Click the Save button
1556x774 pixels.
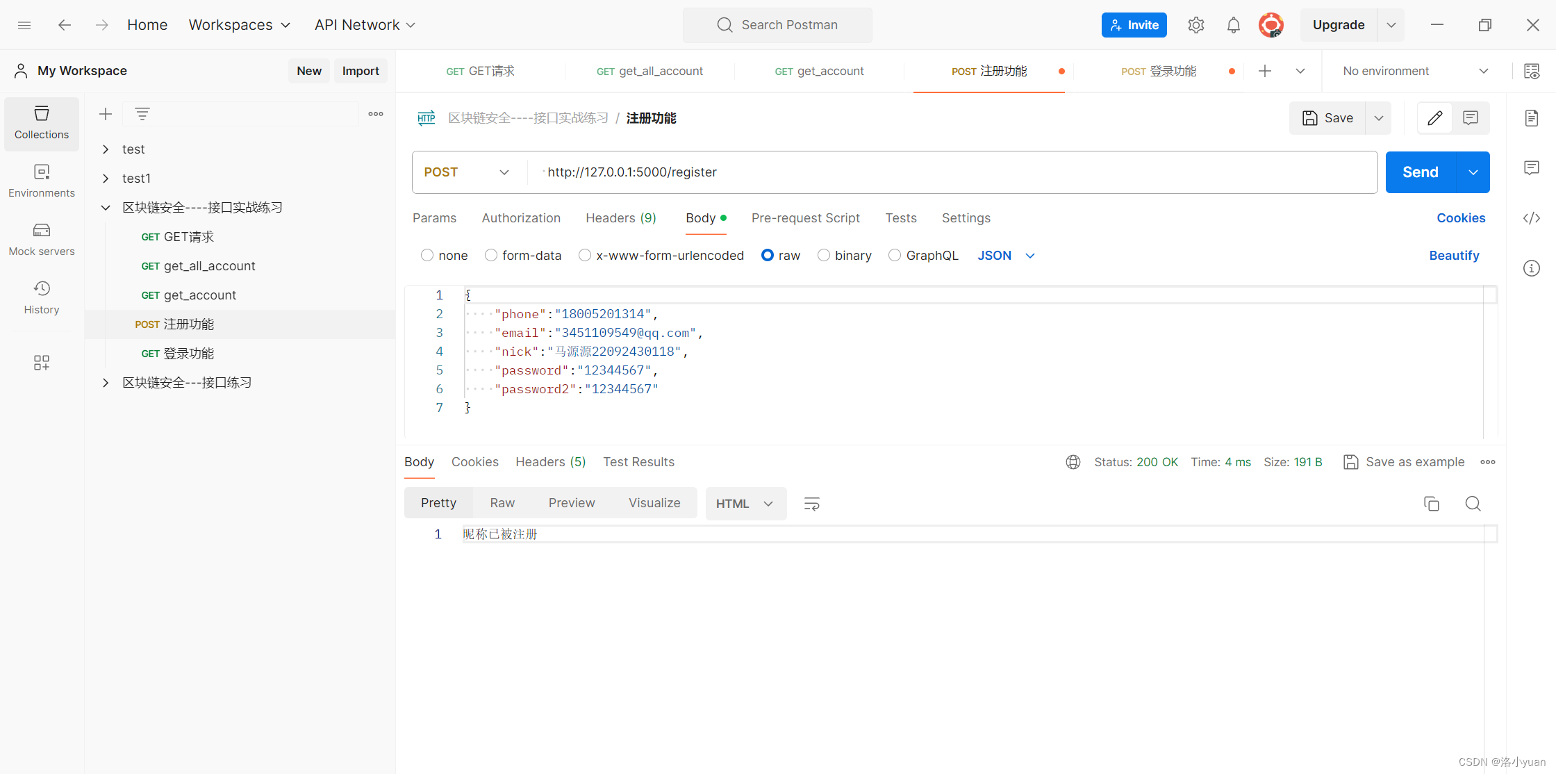pyautogui.click(x=1327, y=118)
